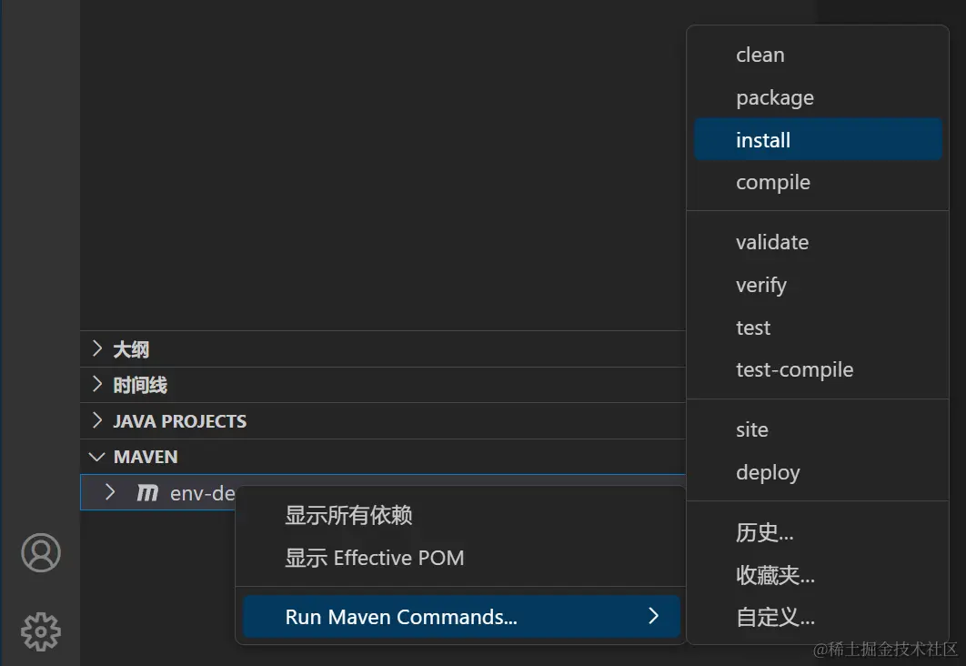Choose 自定义... custom command entry
The image size is (966, 666).
775,618
